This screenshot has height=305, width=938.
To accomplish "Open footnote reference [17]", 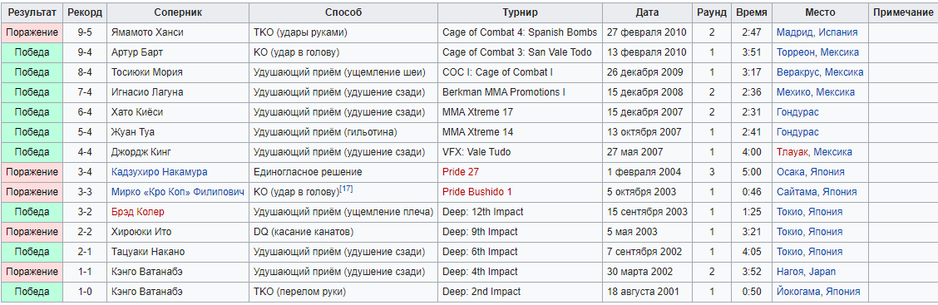I will pyautogui.click(x=345, y=189).
